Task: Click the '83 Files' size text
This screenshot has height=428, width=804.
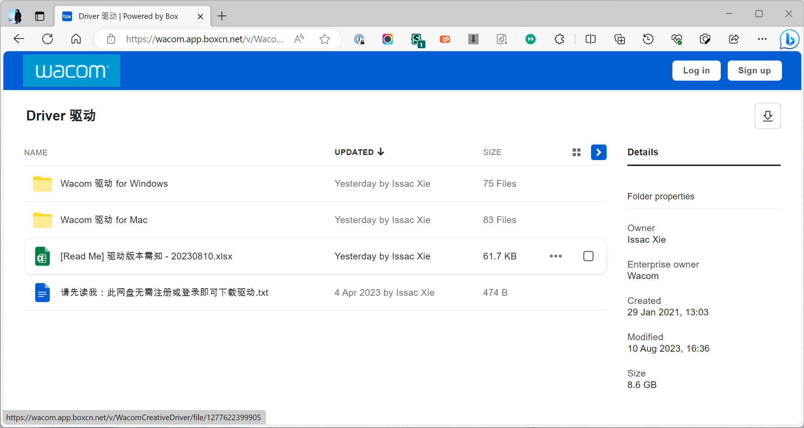Action: 499,220
